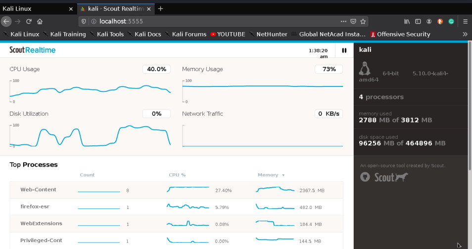The width and height of the screenshot is (472, 249).
Task: Select the firefox-esr process row
Action: tap(177, 207)
